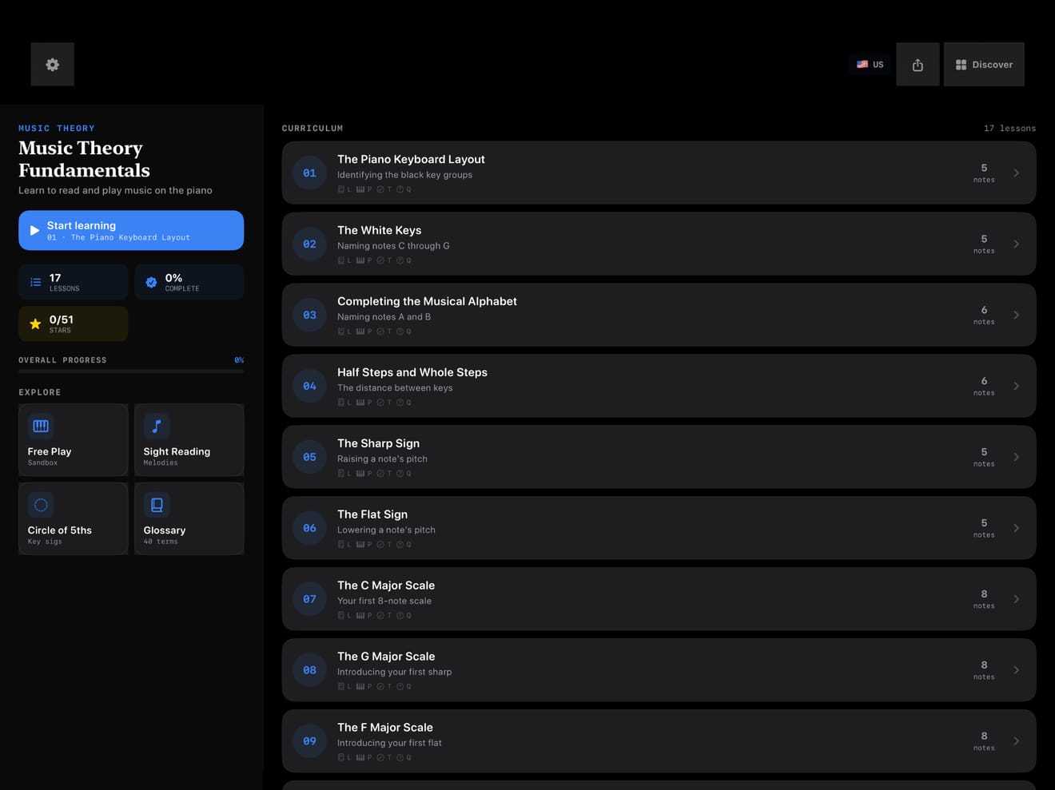Click the Start learning button
Viewport: 1055px width, 790px height.
(x=131, y=230)
